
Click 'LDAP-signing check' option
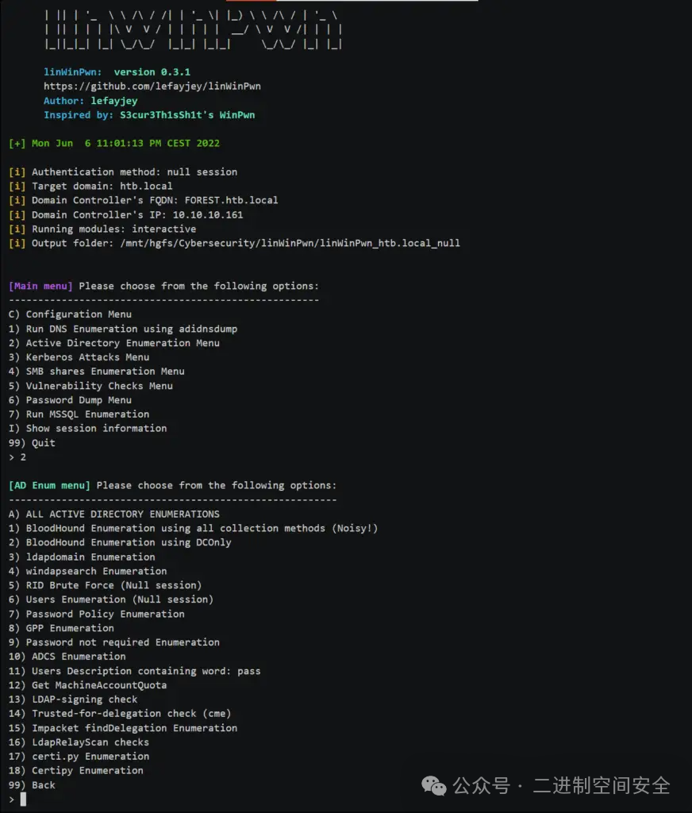(x=73, y=699)
